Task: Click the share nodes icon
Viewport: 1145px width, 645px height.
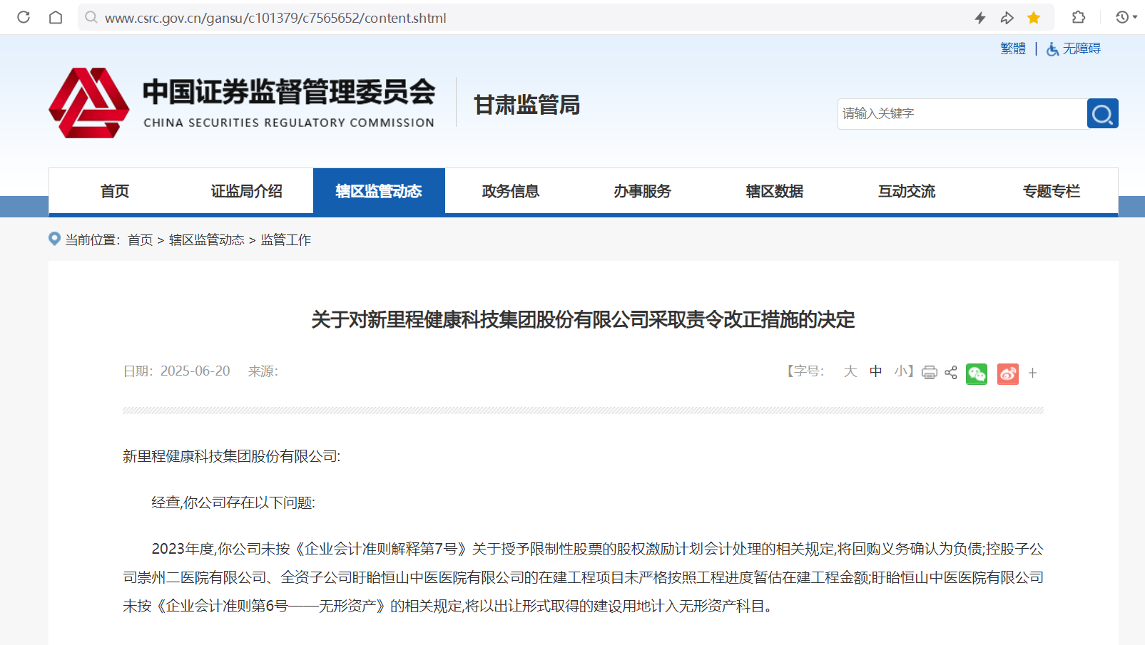Action: (951, 373)
